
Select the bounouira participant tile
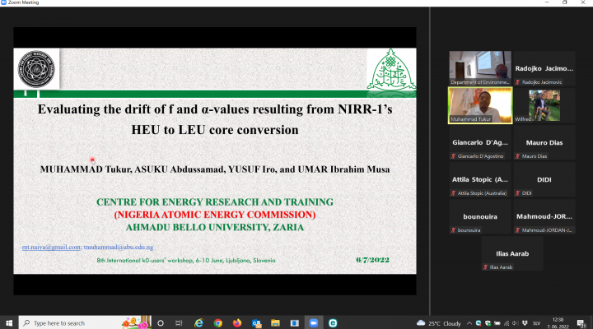480,216
